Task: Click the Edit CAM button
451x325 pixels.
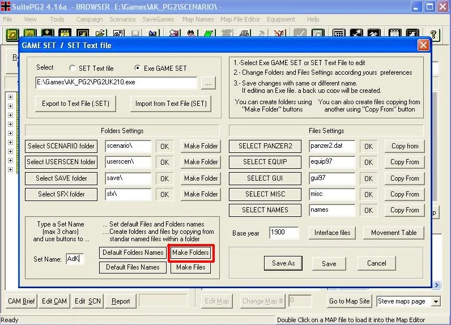Action: pyautogui.click(x=54, y=301)
